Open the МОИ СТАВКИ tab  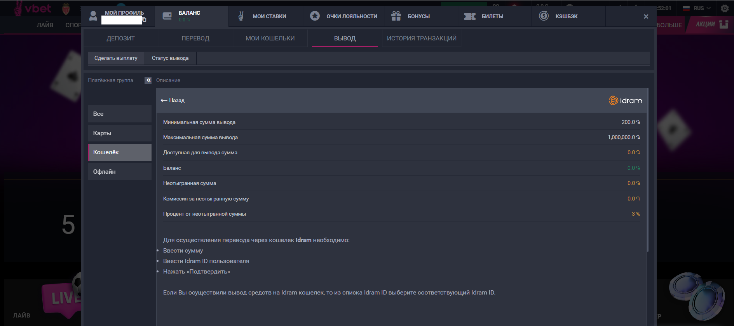(x=266, y=16)
